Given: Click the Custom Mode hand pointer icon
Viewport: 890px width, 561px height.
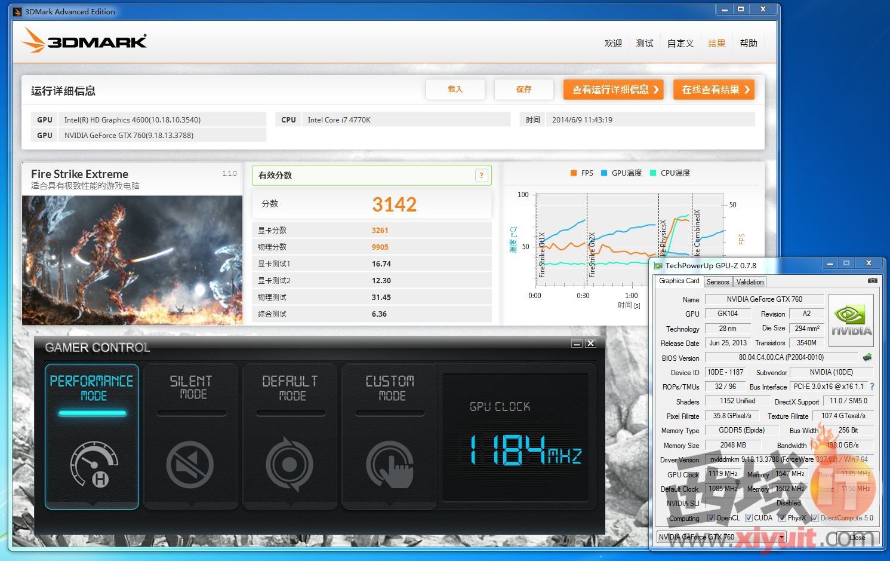Looking at the screenshot, I should point(390,465).
